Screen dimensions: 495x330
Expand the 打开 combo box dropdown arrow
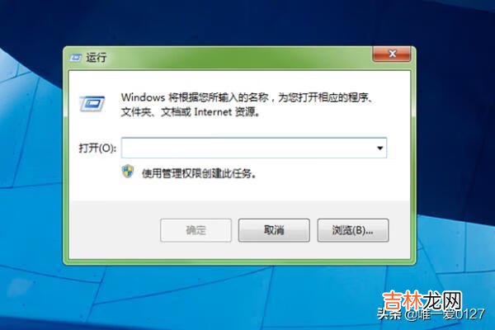point(380,148)
